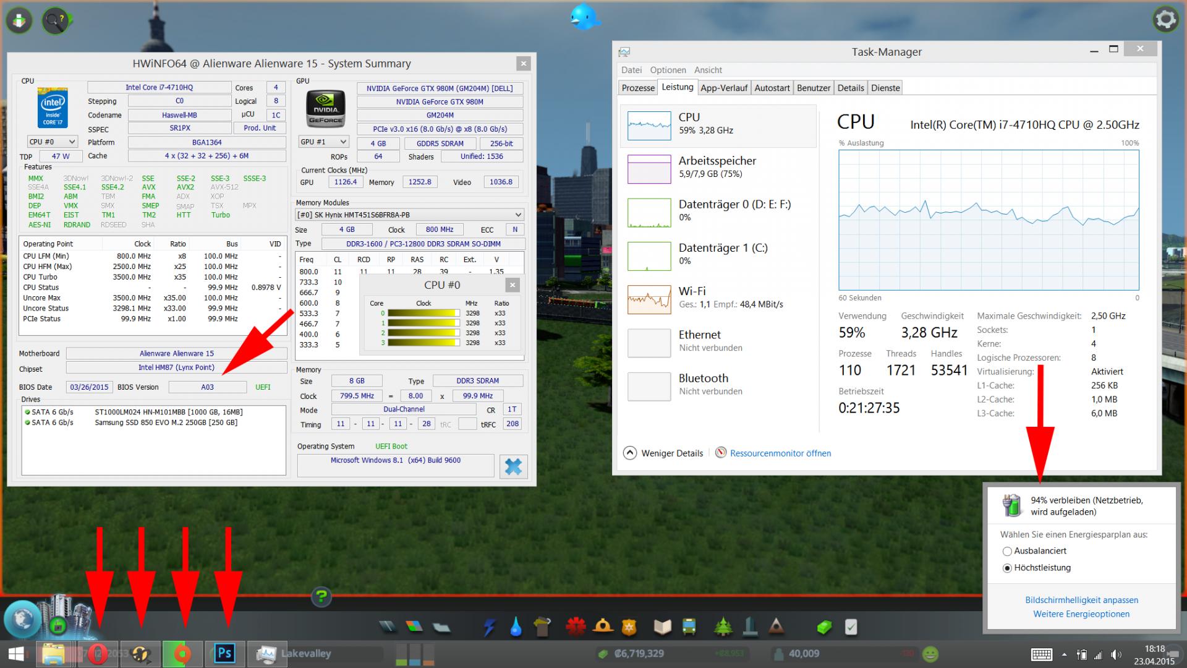Viewport: 1187px width, 668px height.
Task: Select Ethernet in the performance list
Action: (x=718, y=343)
